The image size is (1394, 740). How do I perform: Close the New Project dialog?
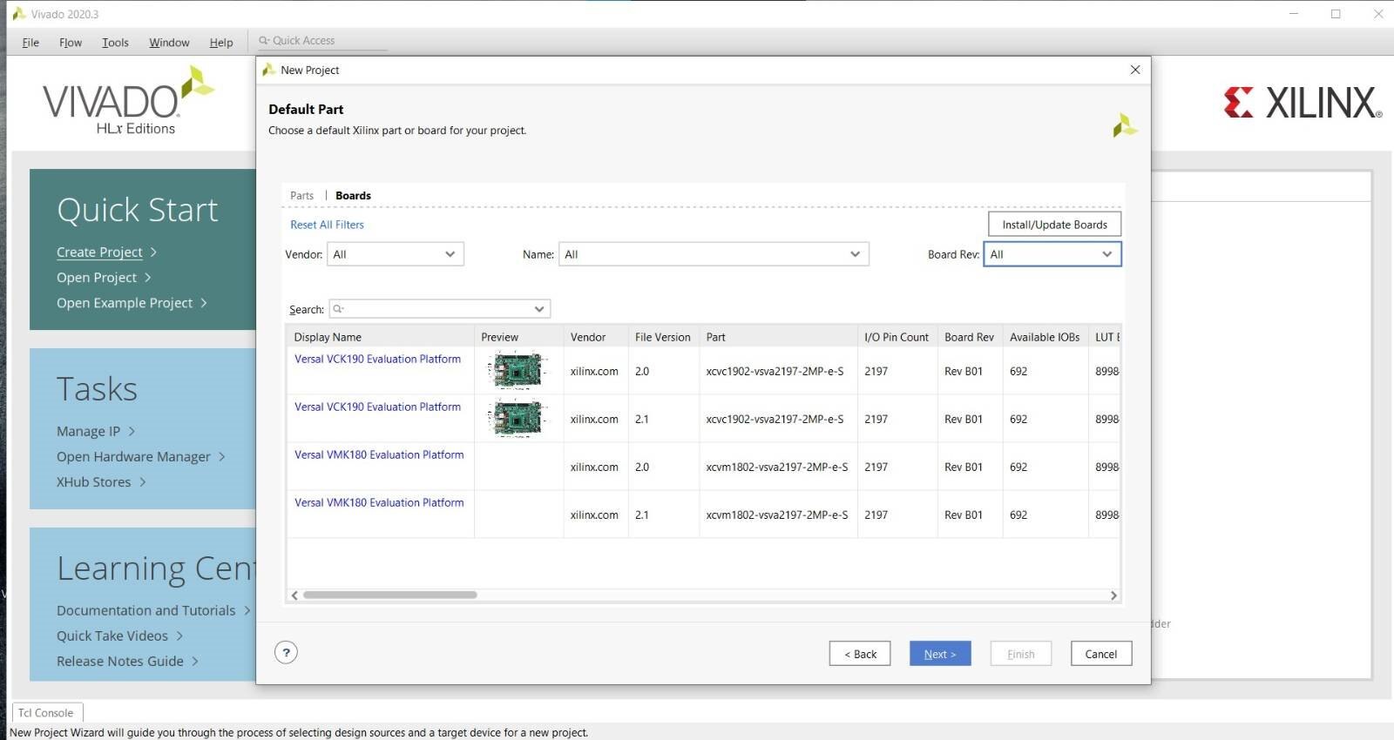(x=1134, y=70)
